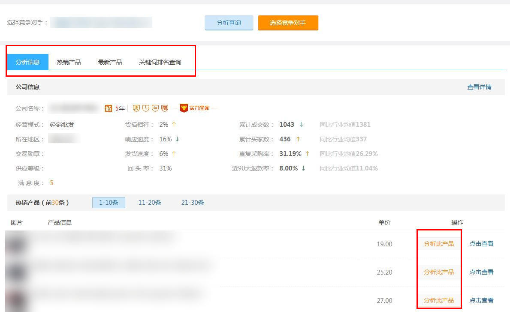The image size is (510, 314).
Task: Open the 关键词排名查询 tab
Action: 160,61
